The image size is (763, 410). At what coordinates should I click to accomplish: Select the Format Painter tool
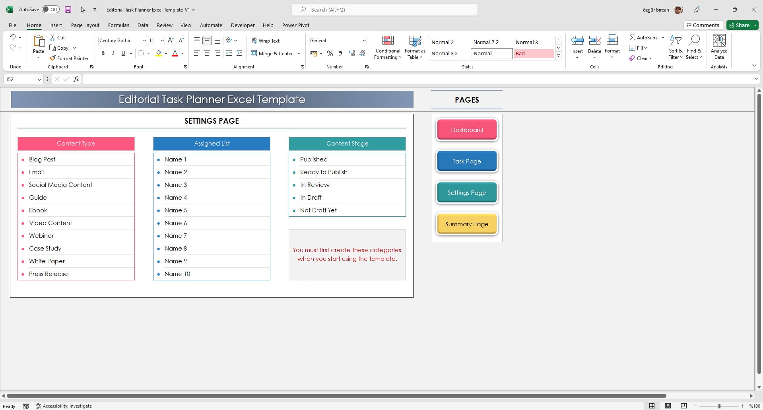click(69, 58)
